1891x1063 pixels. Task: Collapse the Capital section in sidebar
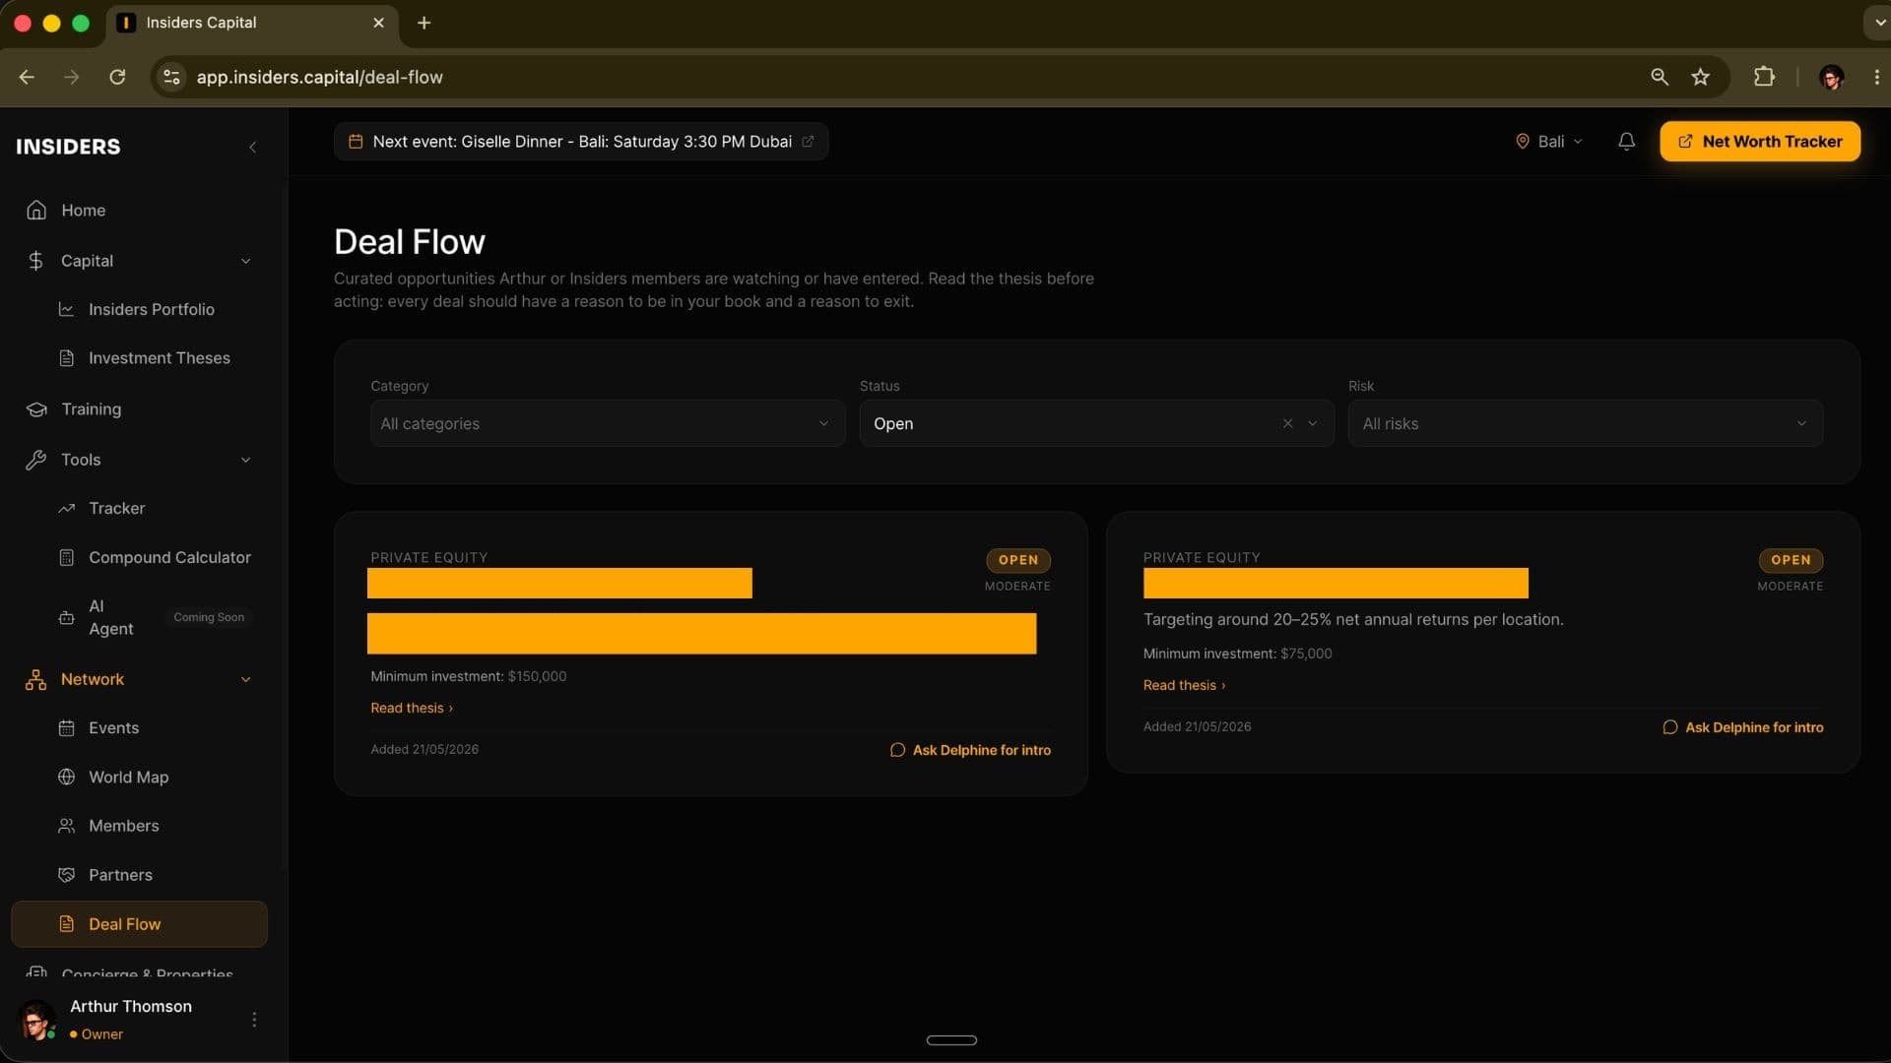(x=245, y=261)
